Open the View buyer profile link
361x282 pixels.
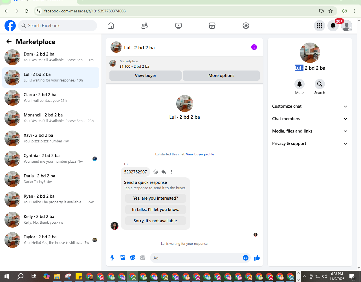coord(200,154)
